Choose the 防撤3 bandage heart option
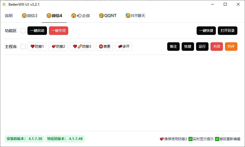 (x=82, y=47)
